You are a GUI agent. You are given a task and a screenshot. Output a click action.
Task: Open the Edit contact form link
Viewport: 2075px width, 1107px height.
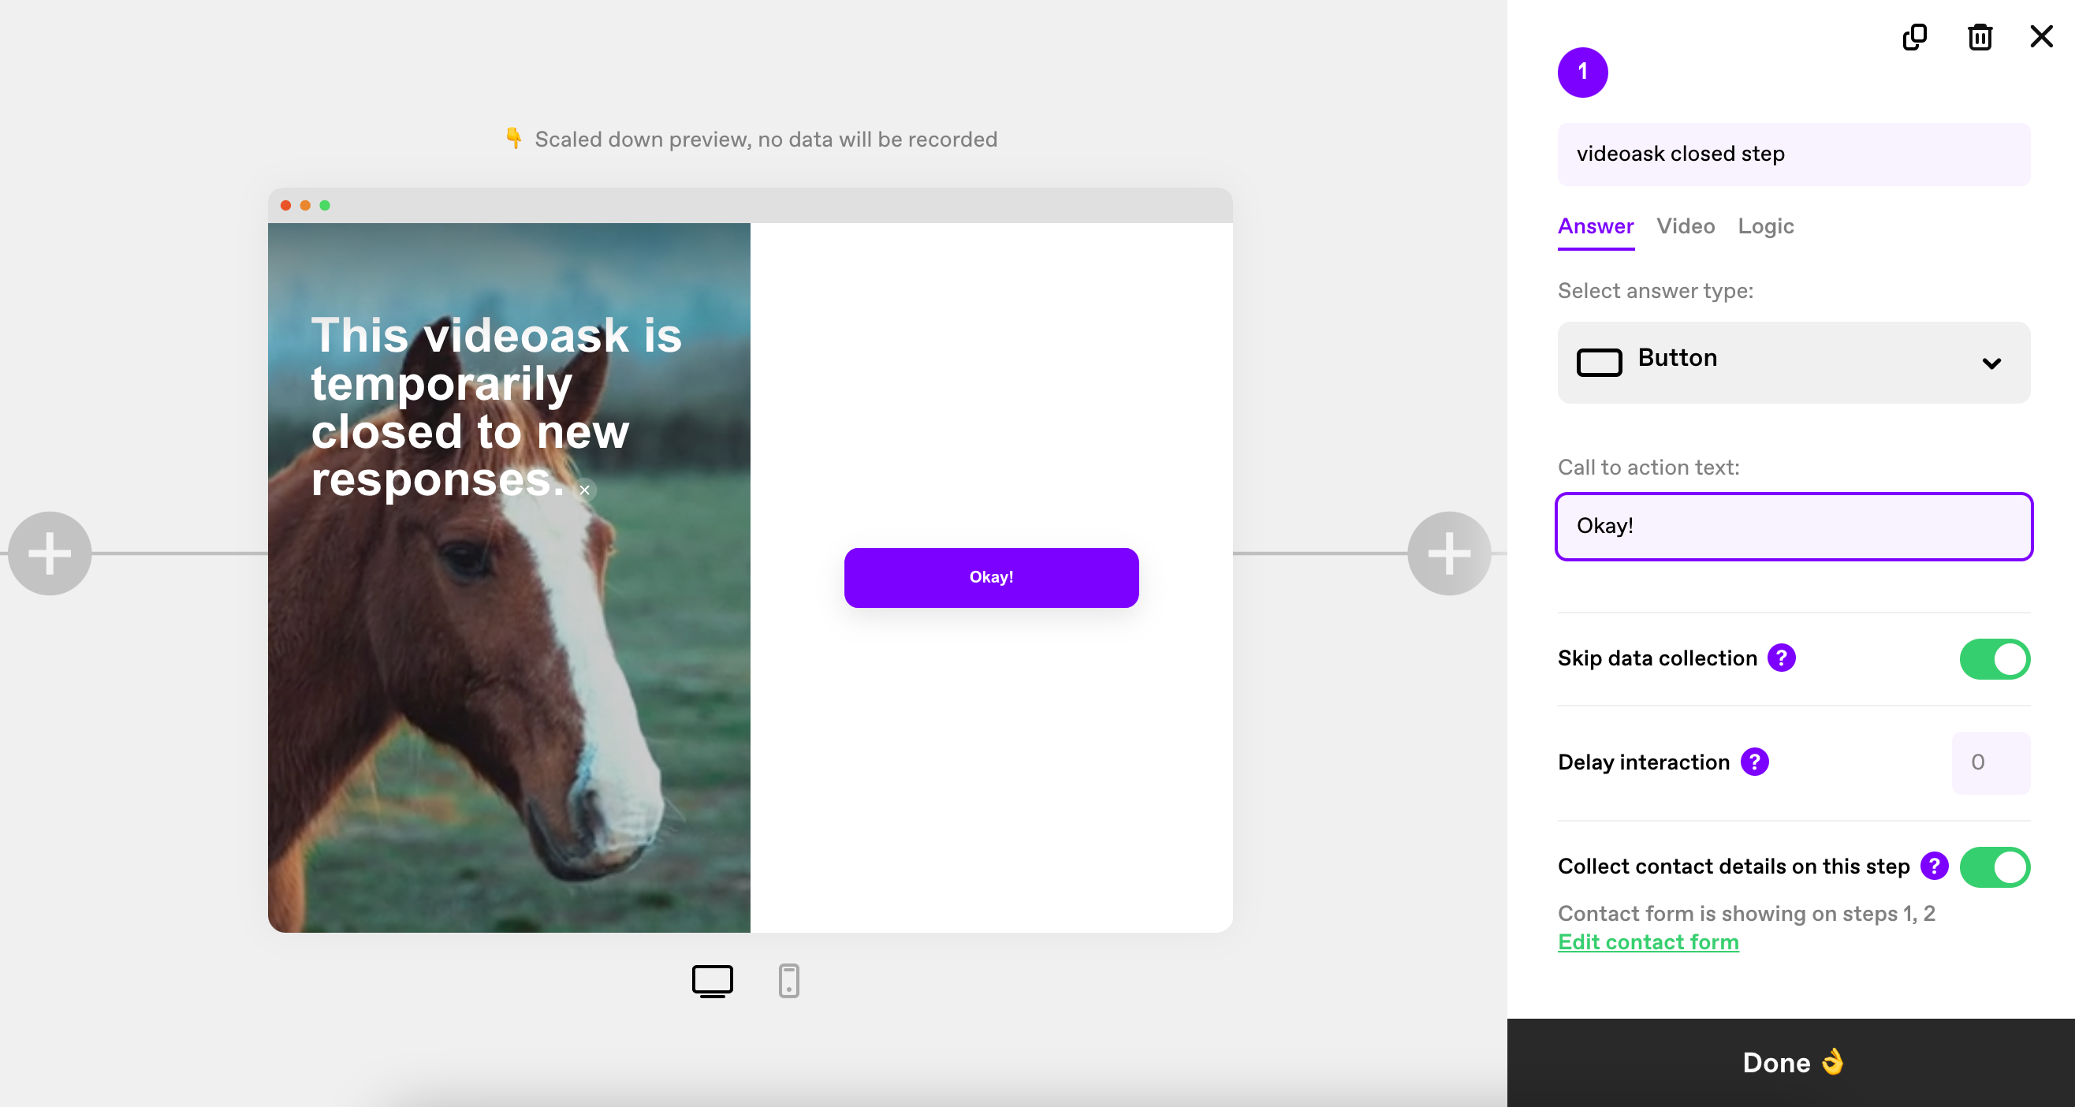click(1647, 942)
